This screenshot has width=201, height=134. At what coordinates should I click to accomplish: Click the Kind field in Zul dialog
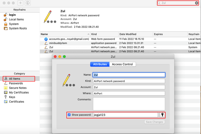129,81
